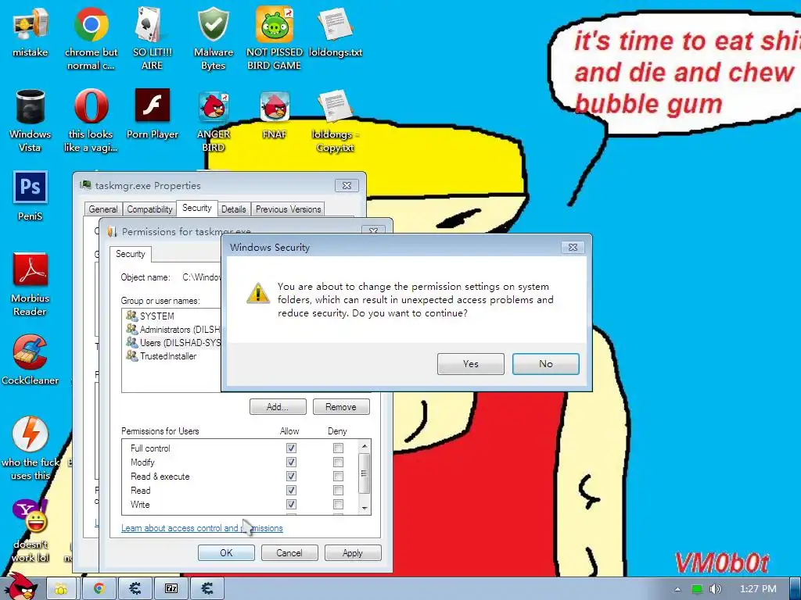Open Chrome from the taskbar
The width and height of the screenshot is (801, 600).
(99, 589)
